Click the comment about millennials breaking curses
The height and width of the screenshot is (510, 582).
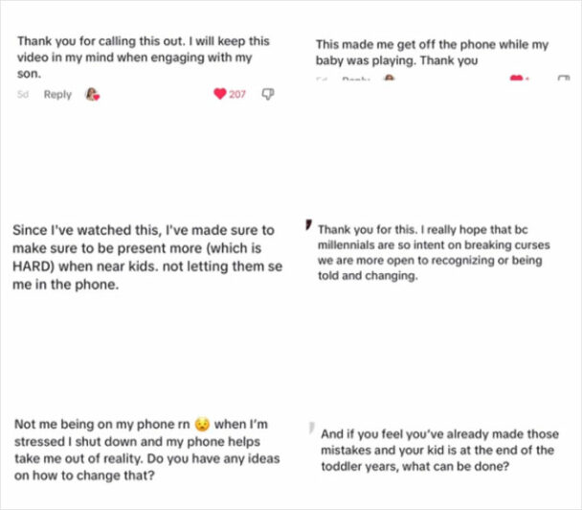[x=434, y=253]
